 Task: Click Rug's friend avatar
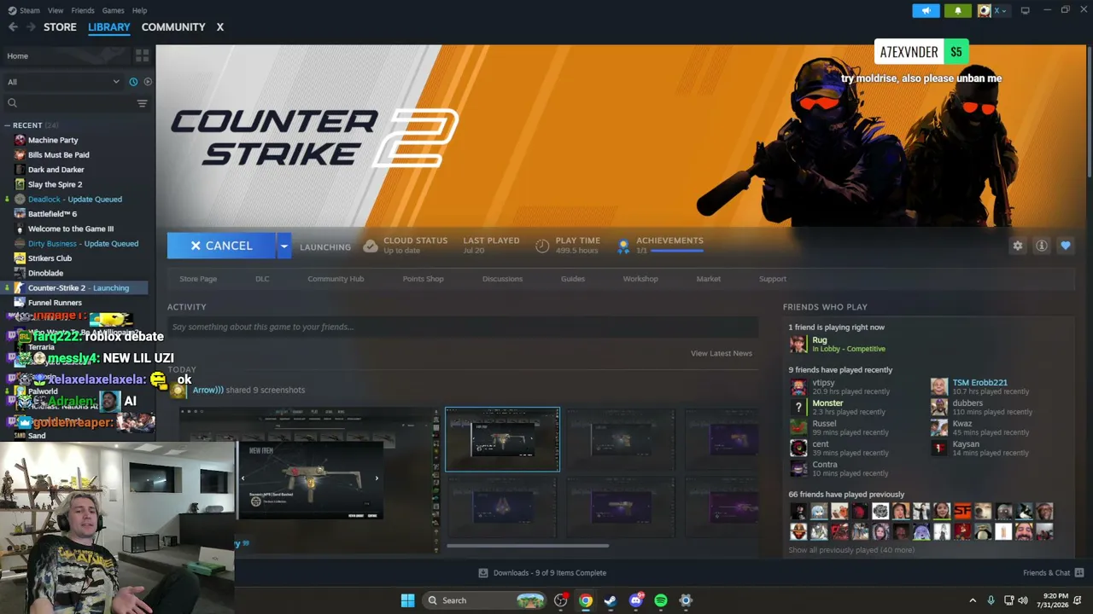coord(798,344)
